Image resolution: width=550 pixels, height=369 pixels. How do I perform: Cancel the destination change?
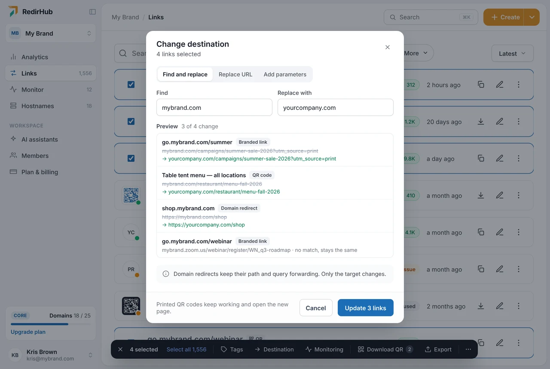(x=316, y=308)
